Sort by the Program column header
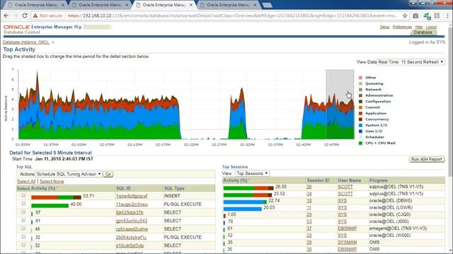 (x=379, y=181)
